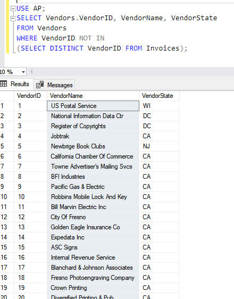The image size is (234, 299).
Task: Select the National Information Data Ctr cell
Action: [x=93, y=116]
